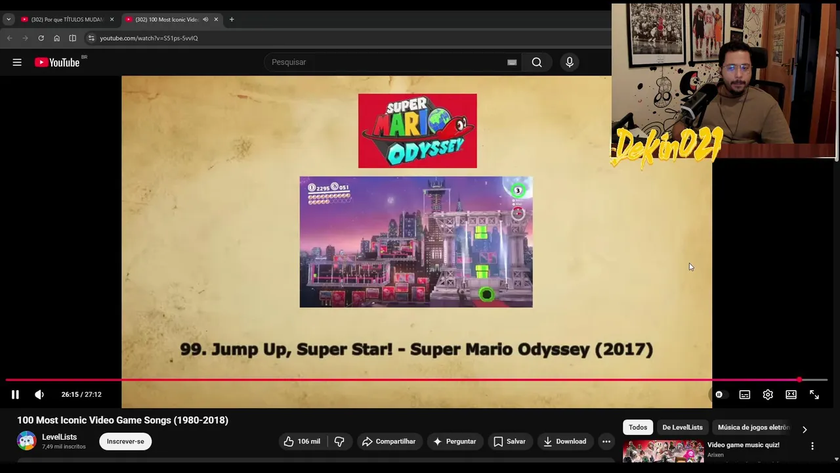Click the address bar URL
This screenshot has height=473, width=840.
tap(149, 38)
